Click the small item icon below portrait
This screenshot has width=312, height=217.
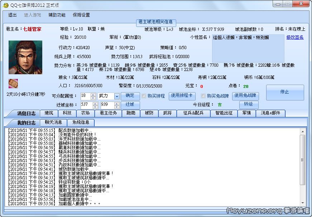tap(13, 83)
